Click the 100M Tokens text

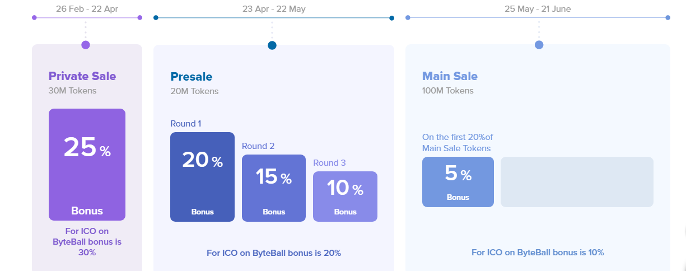coord(448,91)
